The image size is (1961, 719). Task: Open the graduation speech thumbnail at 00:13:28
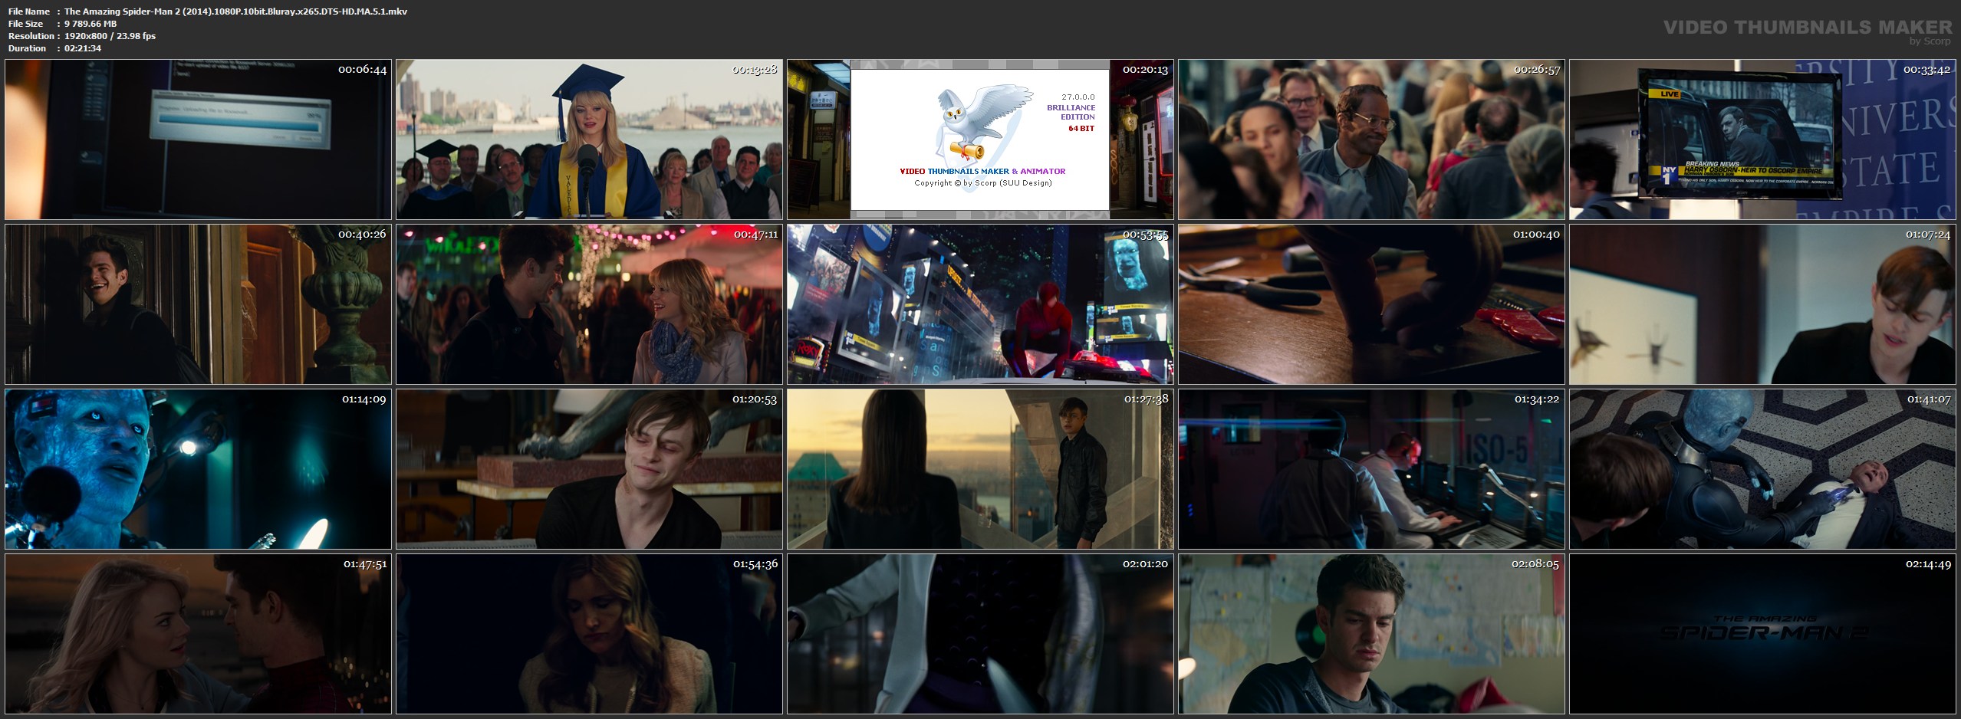coord(589,140)
